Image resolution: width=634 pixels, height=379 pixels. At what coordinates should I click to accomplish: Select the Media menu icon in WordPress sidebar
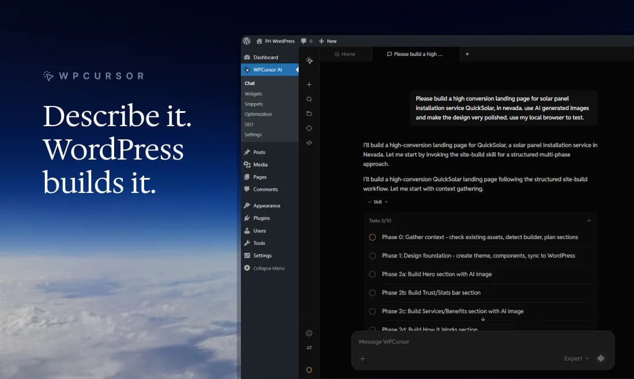(248, 164)
